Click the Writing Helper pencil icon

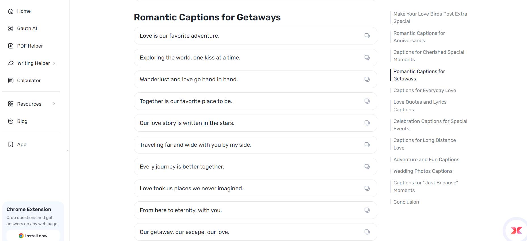[x=11, y=63]
